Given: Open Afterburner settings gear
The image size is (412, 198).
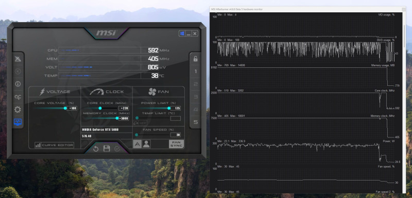Looking at the screenshot, I should point(18,110).
